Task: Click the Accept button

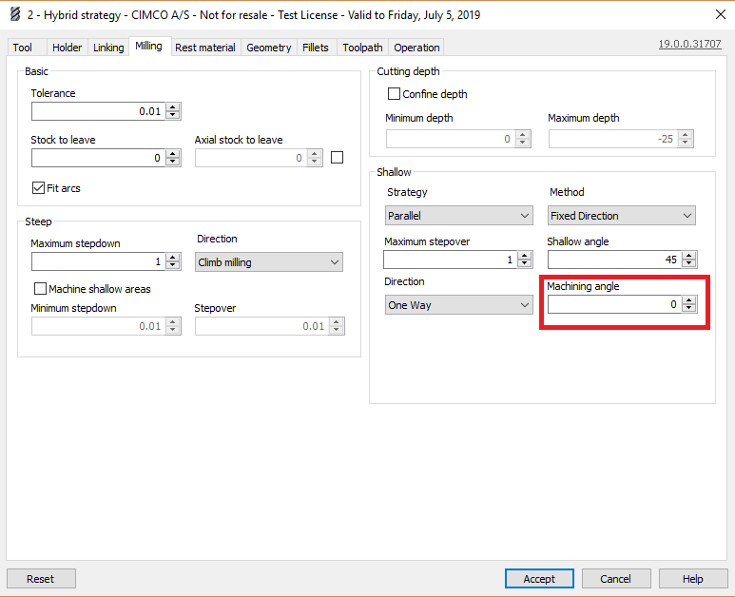Action: click(539, 579)
